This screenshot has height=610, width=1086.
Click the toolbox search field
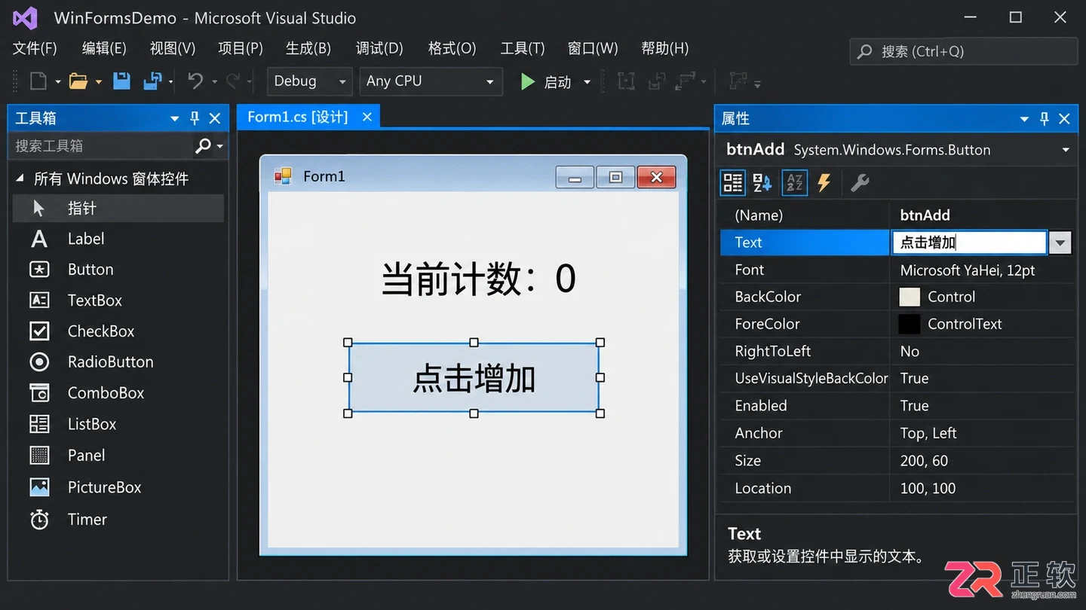click(x=102, y=146)
